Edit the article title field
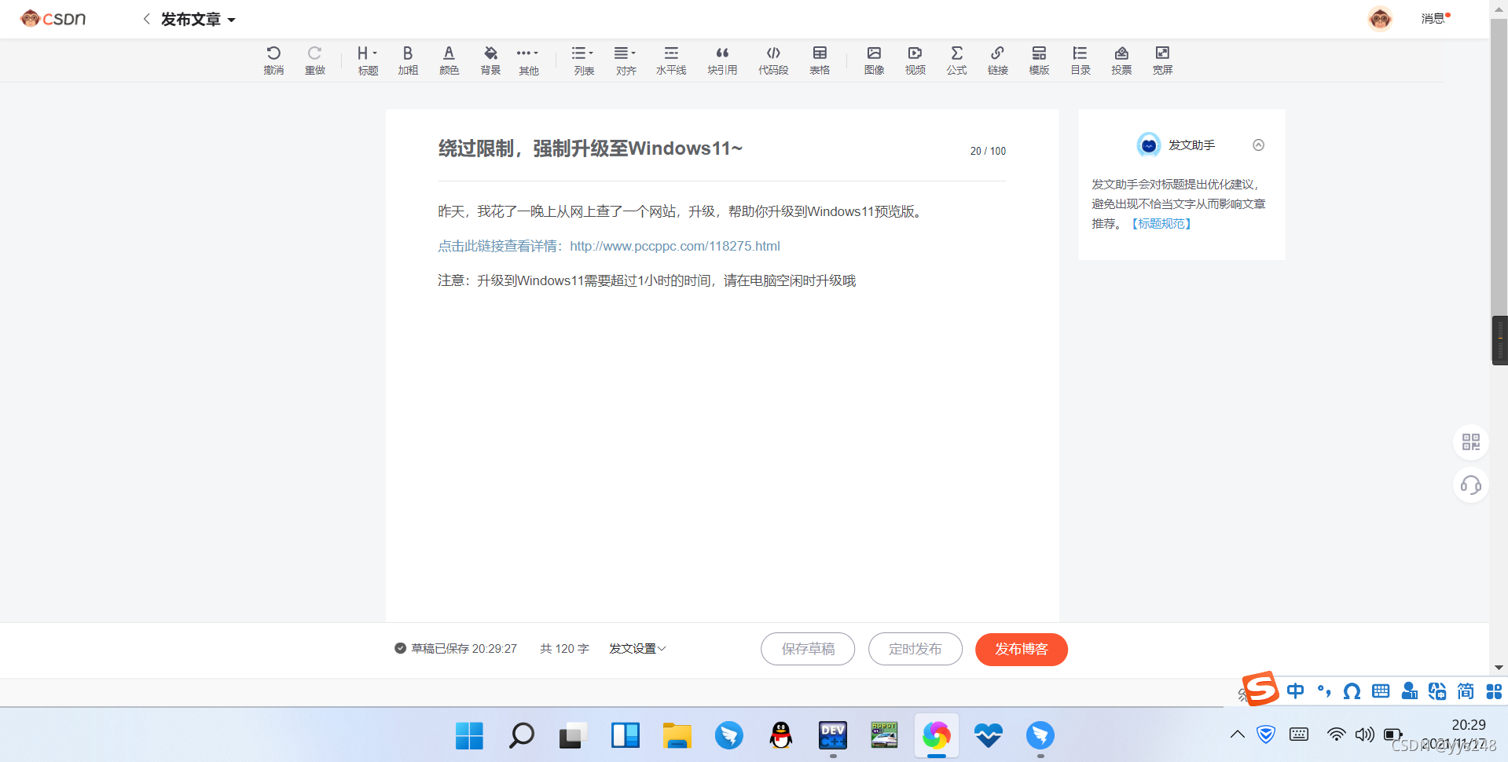This screenshot has width=1508, height=762. click(x=699, y=148)
